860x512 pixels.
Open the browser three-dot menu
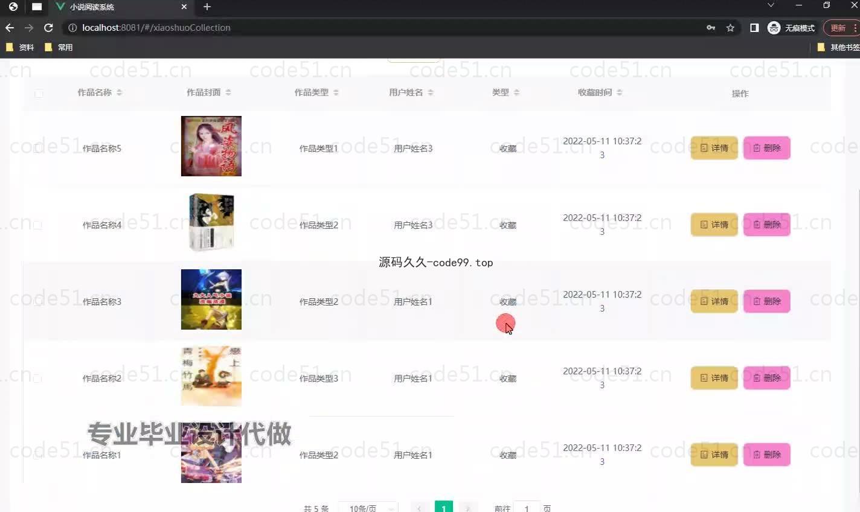click(x=856, y=28)
